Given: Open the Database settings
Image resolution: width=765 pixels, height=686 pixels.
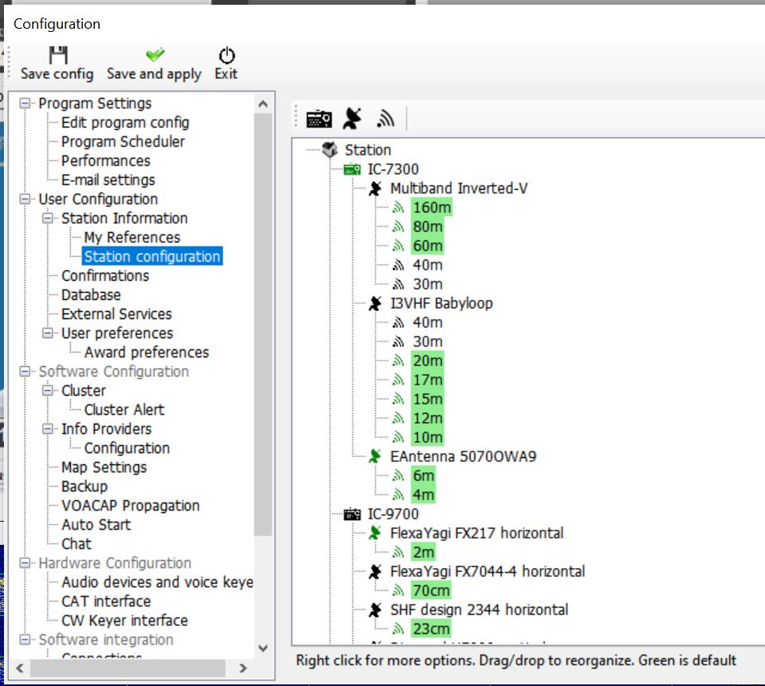Looking at the screenshot, I should (91, 295).
